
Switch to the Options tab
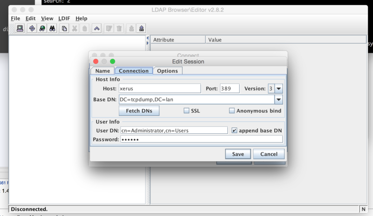(167, 71)
